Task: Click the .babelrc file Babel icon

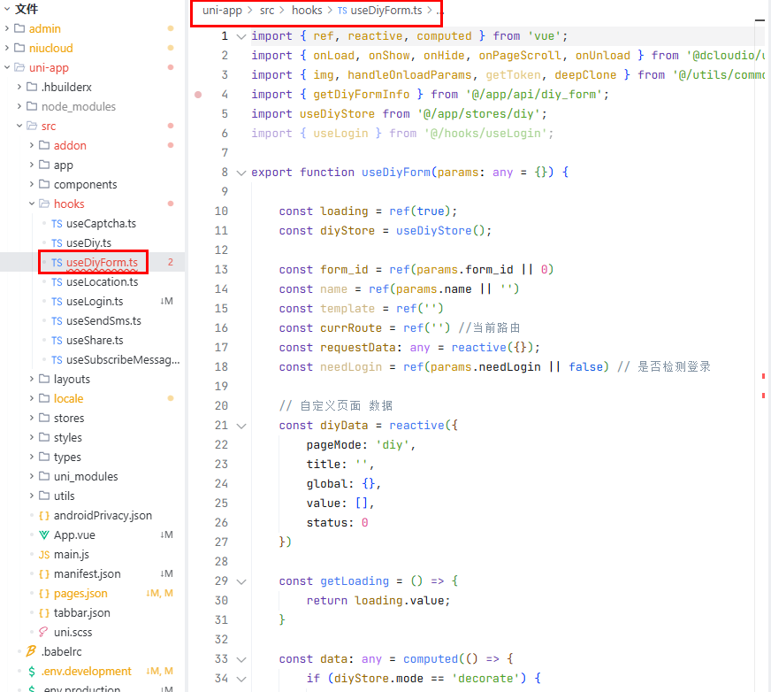Action: point(31,651)
